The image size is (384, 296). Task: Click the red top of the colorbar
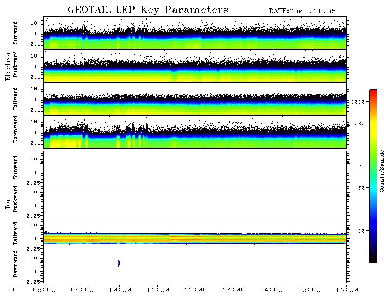(373, 92)
